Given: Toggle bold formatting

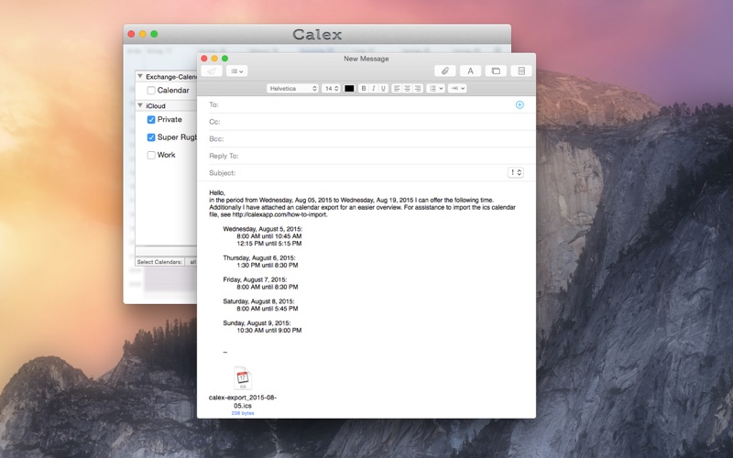Looking at the screenshot, I should point(363,88).
